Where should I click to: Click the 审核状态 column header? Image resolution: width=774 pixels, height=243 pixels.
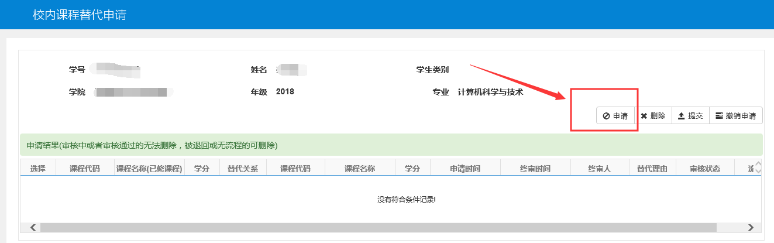704,169
